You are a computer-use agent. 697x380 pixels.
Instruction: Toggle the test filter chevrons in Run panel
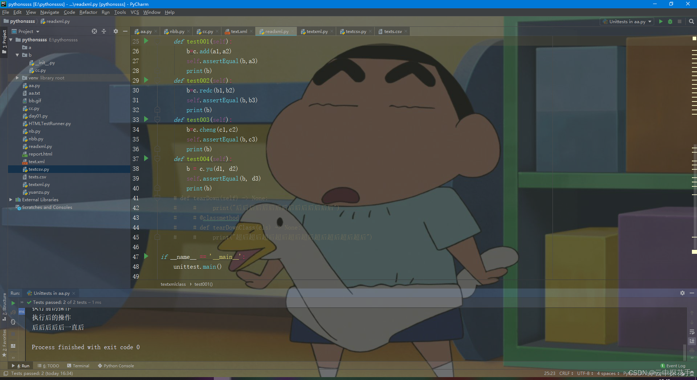pos(23,302)
